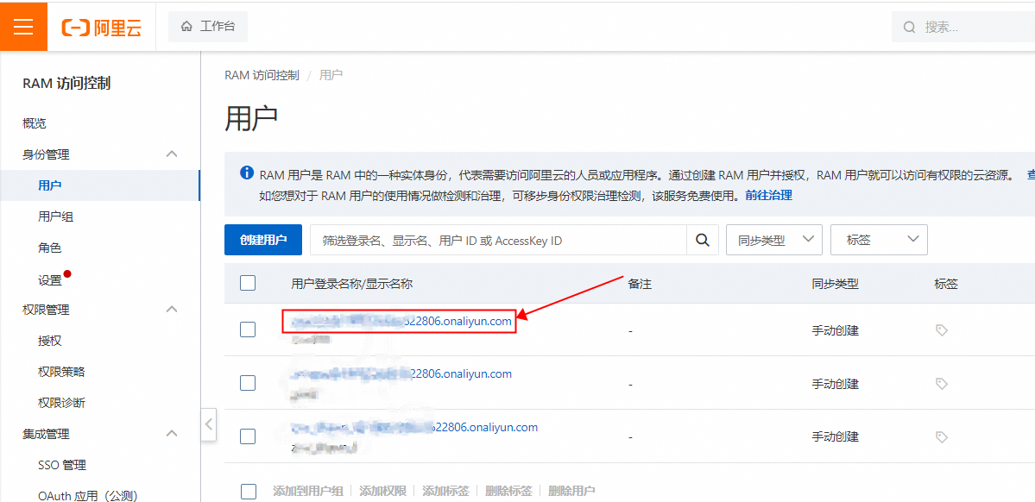Check the first user row checkbox

[248, 329]
